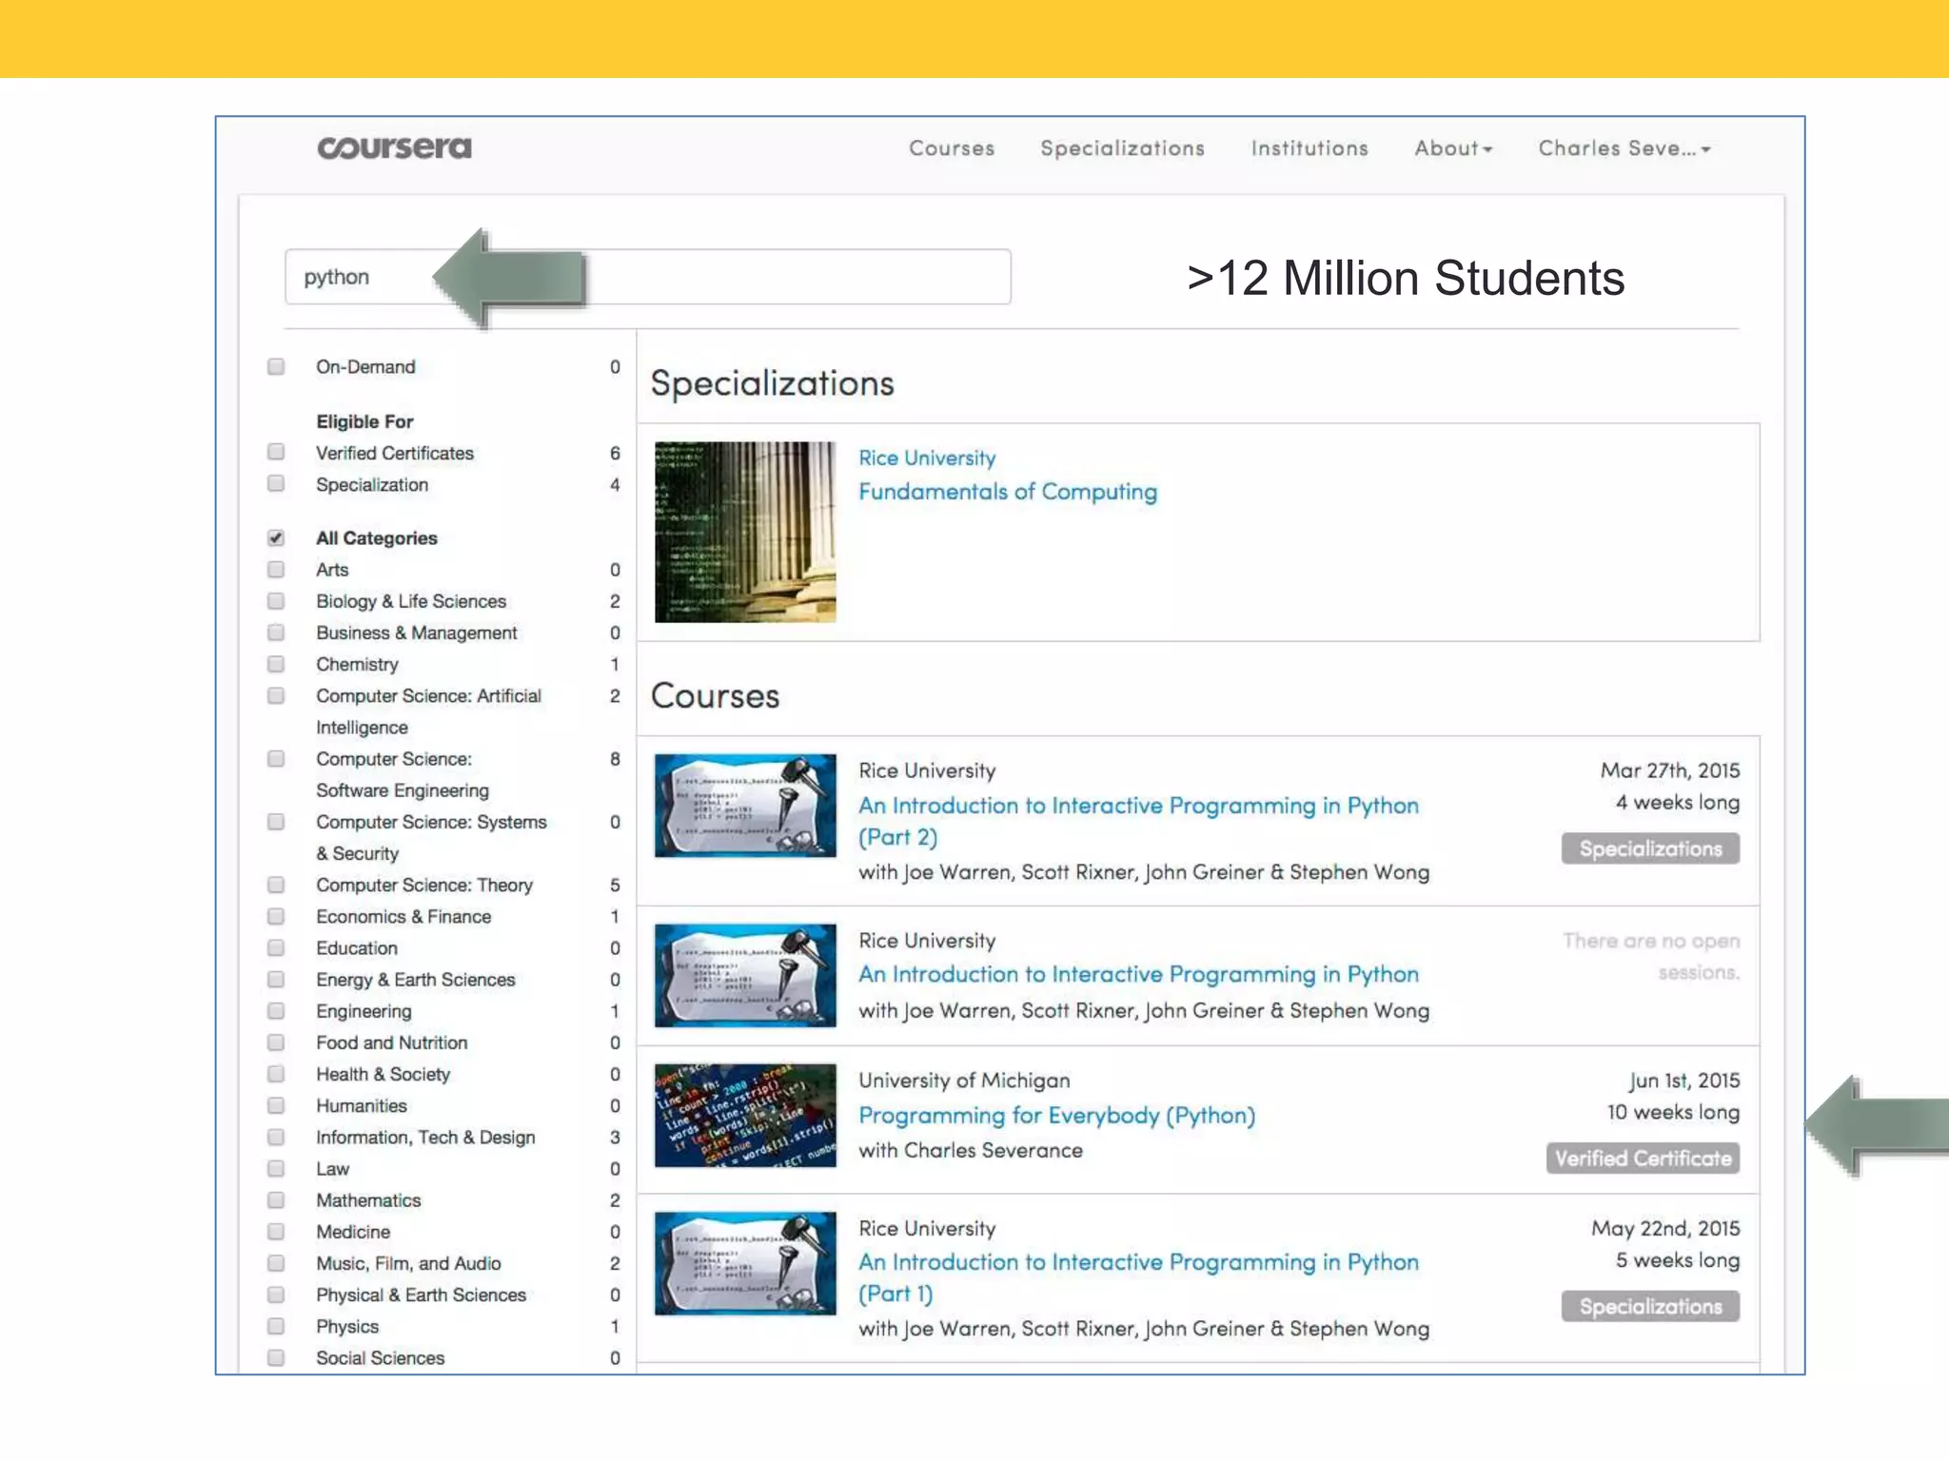Enable Computer Science: Artificial Intelligence checkbox
Image resolution: width=1949 pixels, height=1461 pixels.
(x=276, y=696)
